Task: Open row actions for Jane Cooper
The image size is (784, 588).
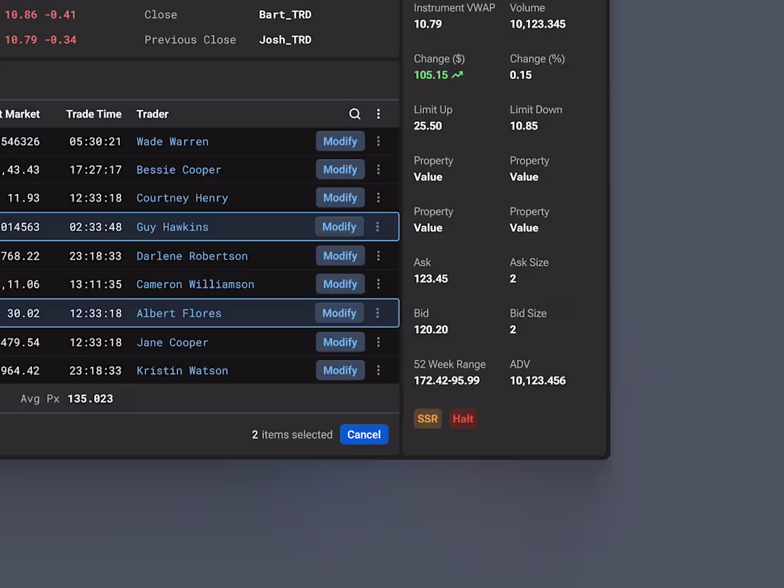Action: [x=378, y=342]
